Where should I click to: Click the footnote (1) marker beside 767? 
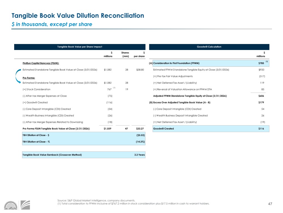pos(114,88)
